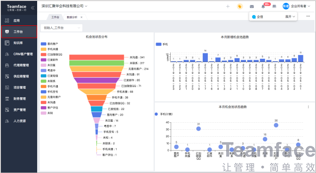Viewport: 316px width, 173px height.
Task: Toggle 手机未接 legend entry
Action: point(49,49)
